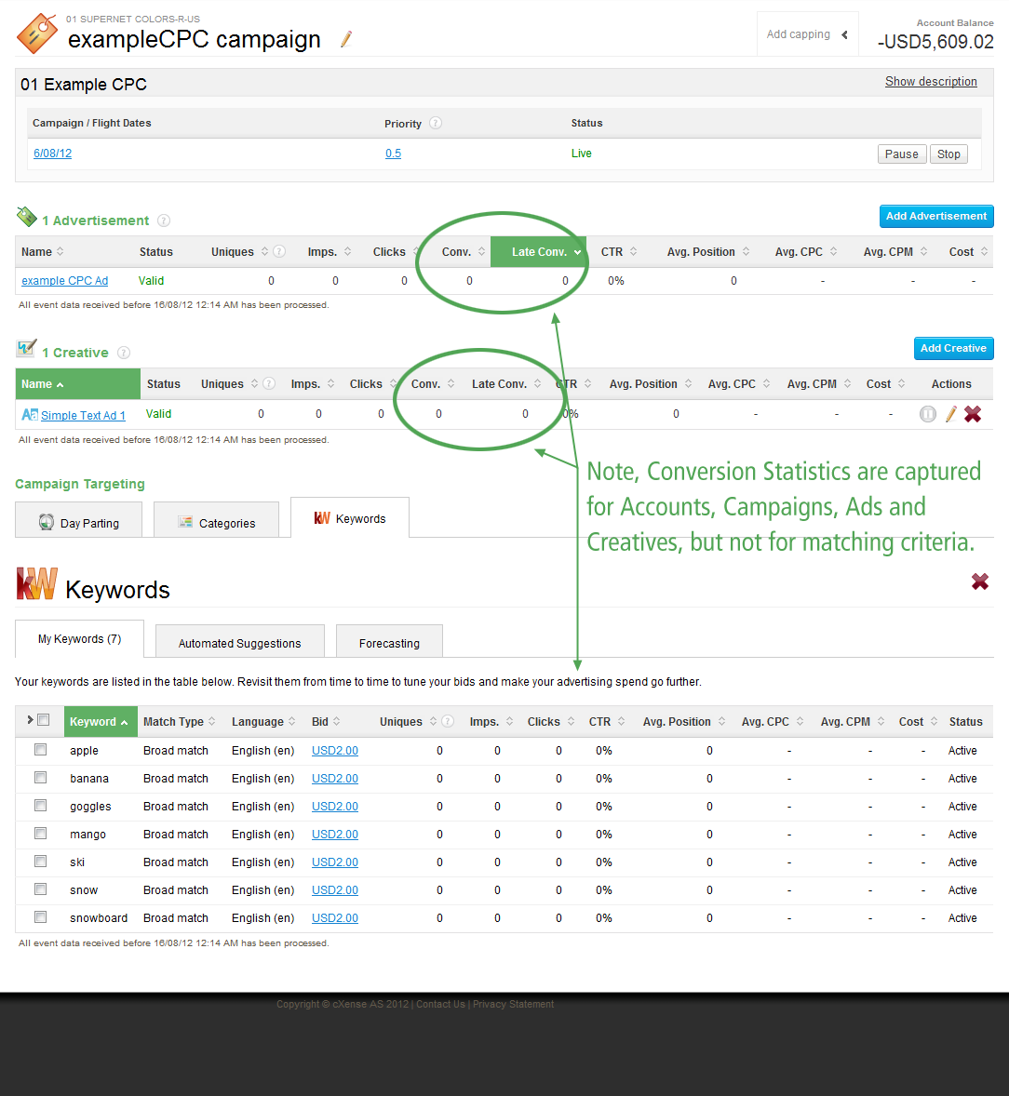Open Uniques help icon in Keywords table
The width and height of the screenshot is (1009, 1096).
[x=448, y=721]
